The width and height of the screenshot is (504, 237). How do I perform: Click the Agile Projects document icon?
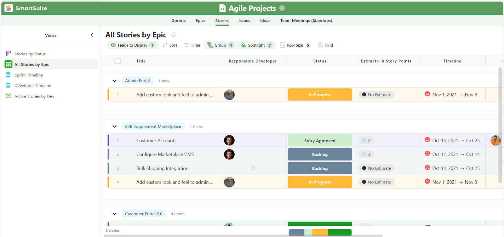click(x=222, y=8)
